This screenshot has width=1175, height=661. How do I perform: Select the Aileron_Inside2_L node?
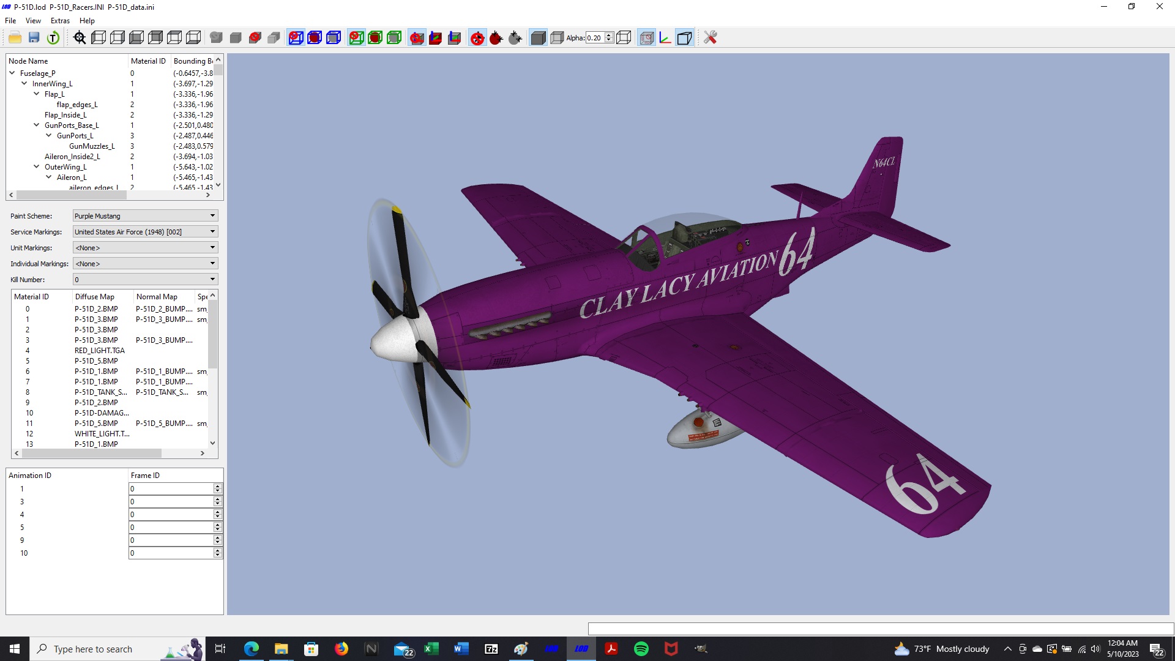pos(72,157)
